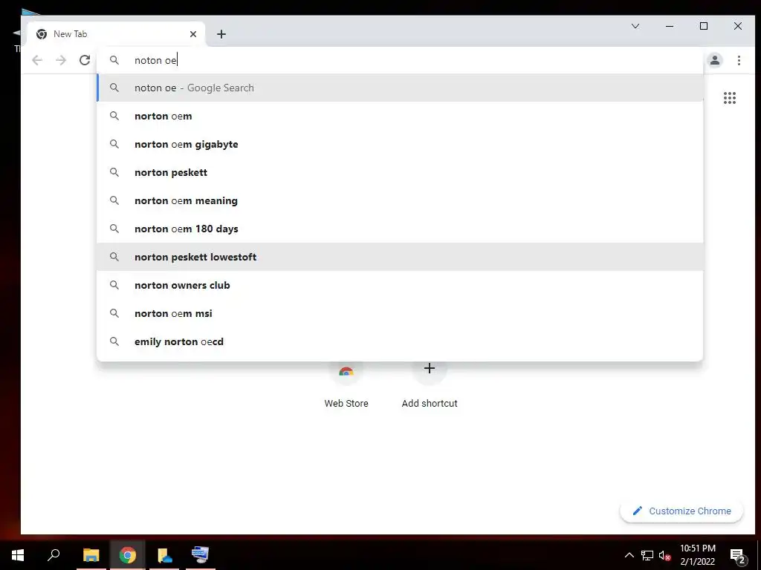
Task: Click the browser back arrow
Action: click(37, 60)
